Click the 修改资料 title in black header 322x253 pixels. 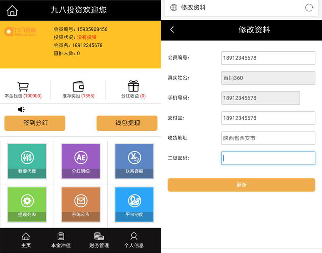point(254,30)
